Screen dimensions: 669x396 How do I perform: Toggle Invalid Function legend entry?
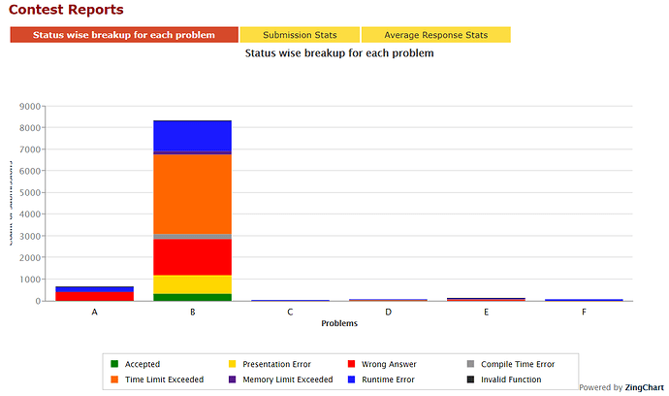(504, 379)
